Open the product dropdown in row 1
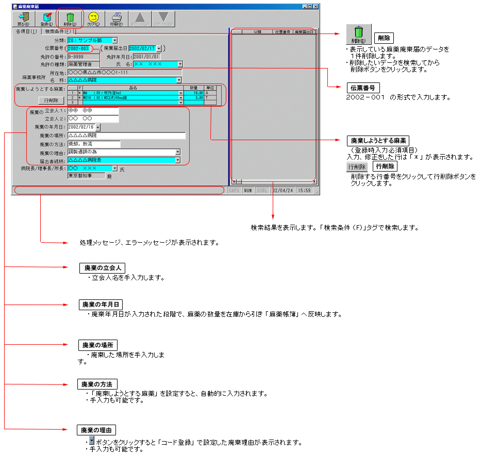The image size is (482, 455). click(x=181, y=93)
